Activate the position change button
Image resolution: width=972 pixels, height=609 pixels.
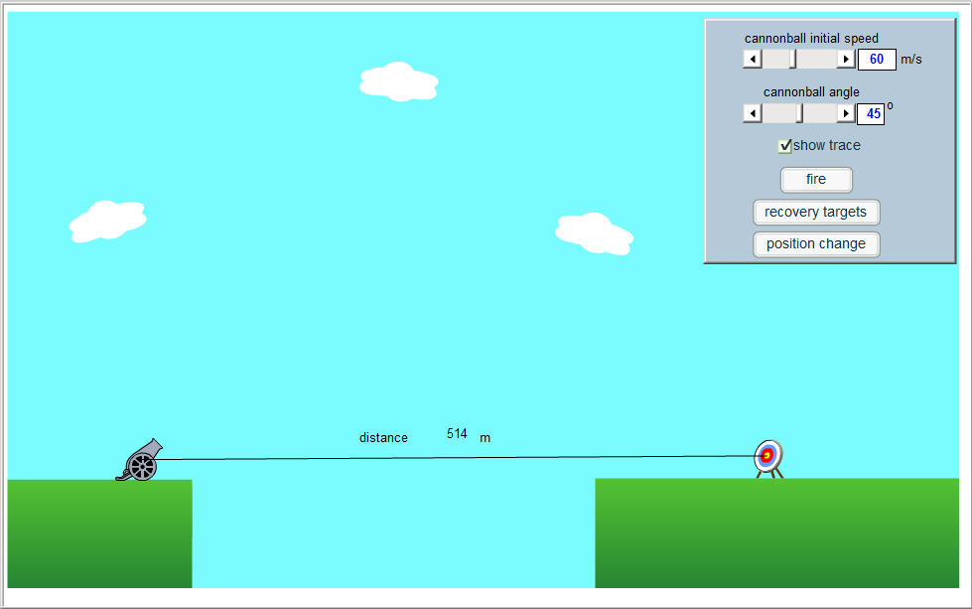point(815,243)
